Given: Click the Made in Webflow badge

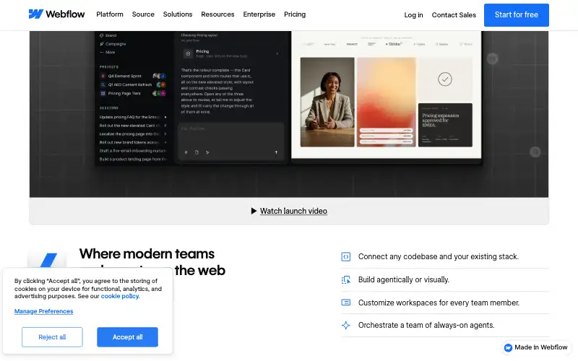Looking at the screenshot, I should pos(535,347).
